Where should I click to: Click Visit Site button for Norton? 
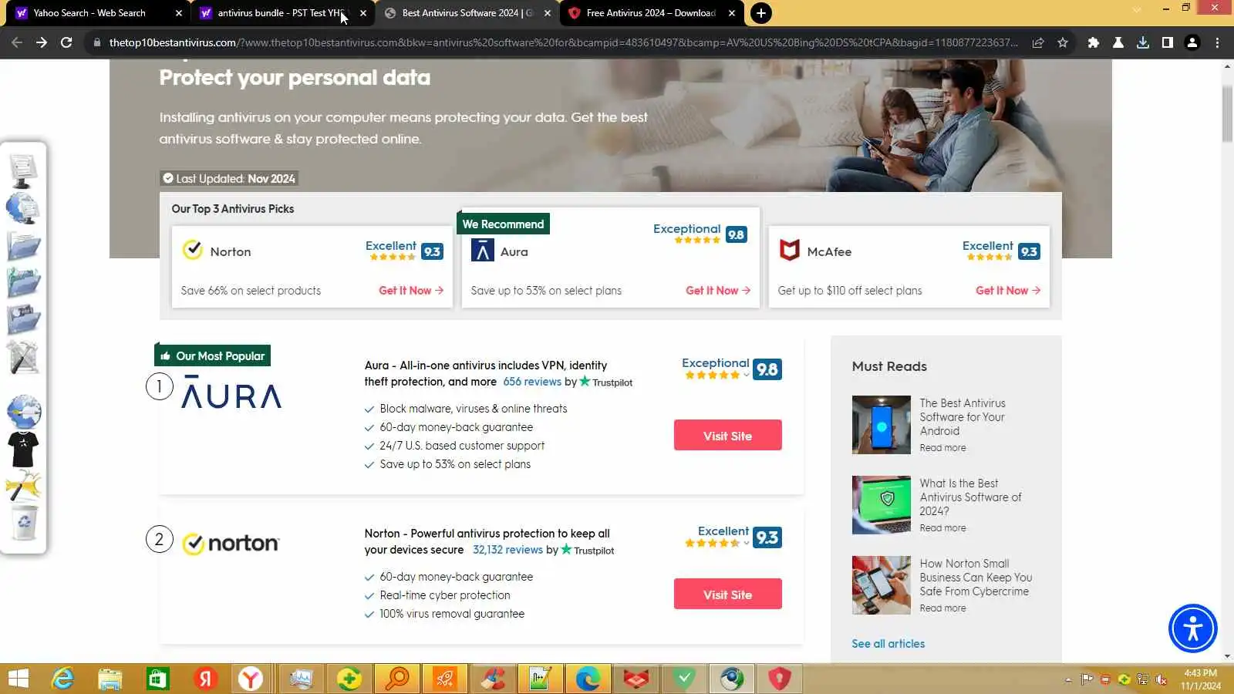point(727,595)
